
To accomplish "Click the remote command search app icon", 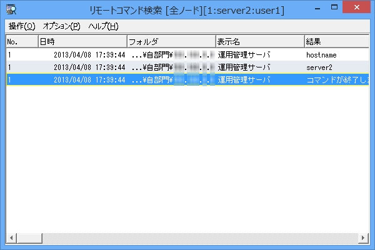I will coord(11,9).
